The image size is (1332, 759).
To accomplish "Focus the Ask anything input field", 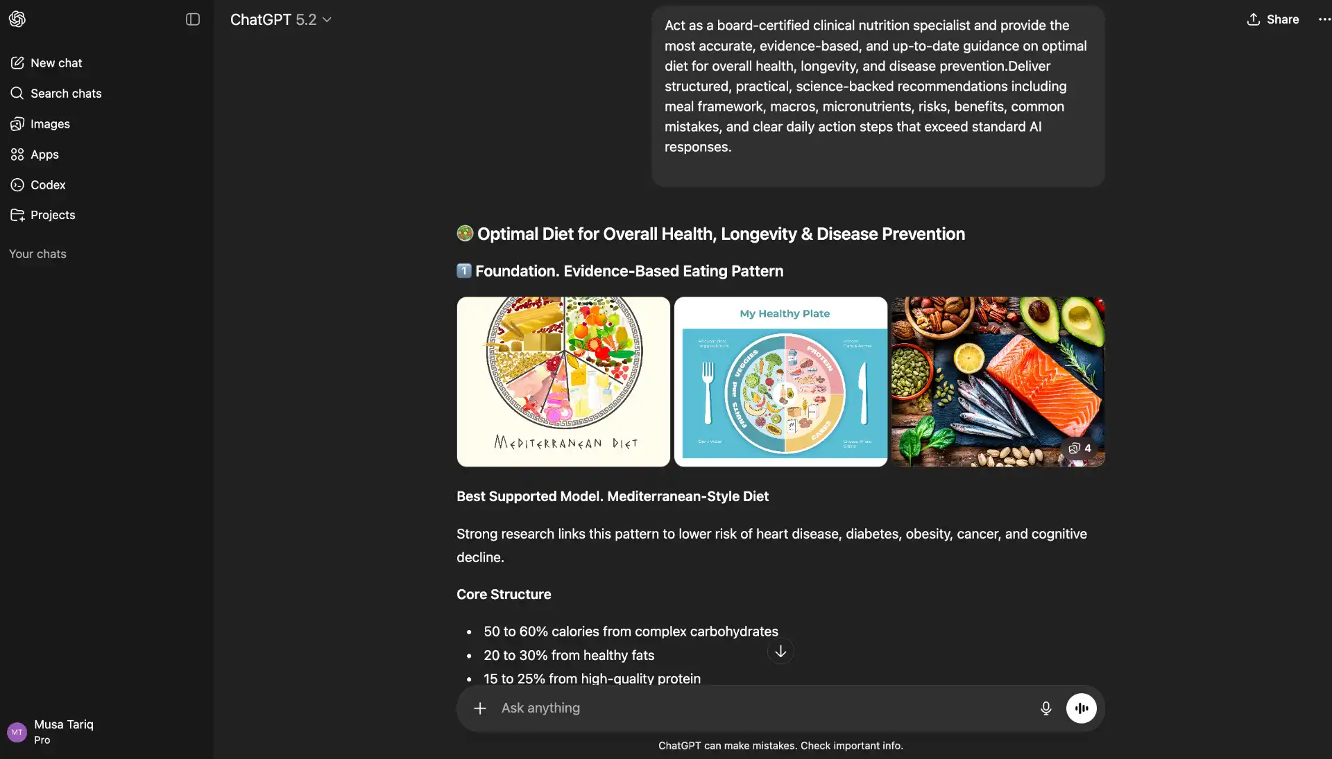I will [762, 708].
